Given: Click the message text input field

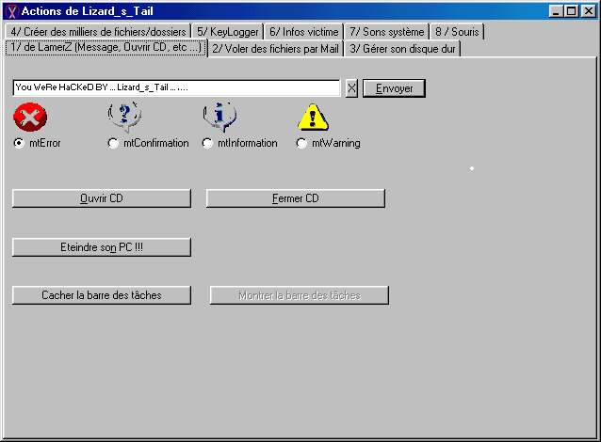Looking at the screenshot, I should 176,87.
